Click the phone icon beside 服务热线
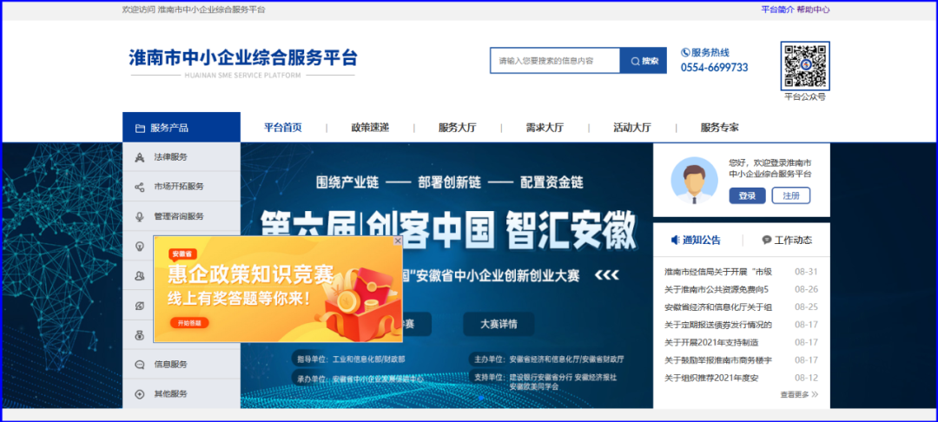 click(x=685, y=53)
